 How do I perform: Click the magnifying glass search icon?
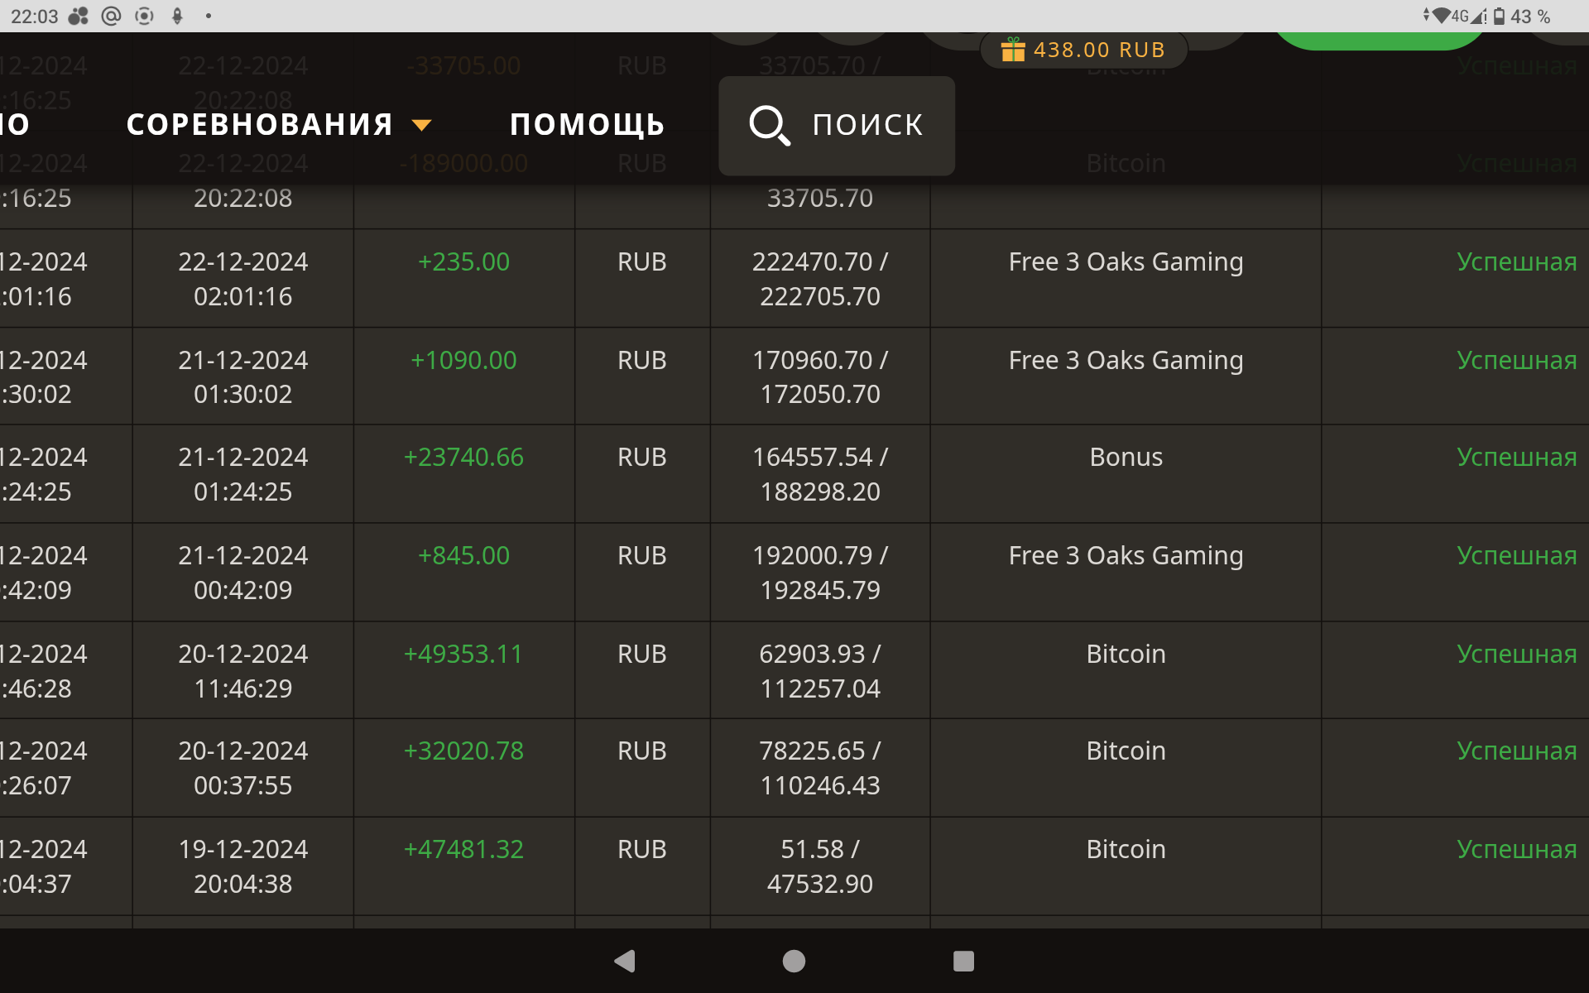tap(769, 126)
